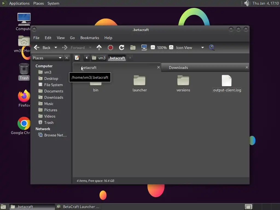Open the File menu
Screen dimensions: 280x210
point(36,38)
